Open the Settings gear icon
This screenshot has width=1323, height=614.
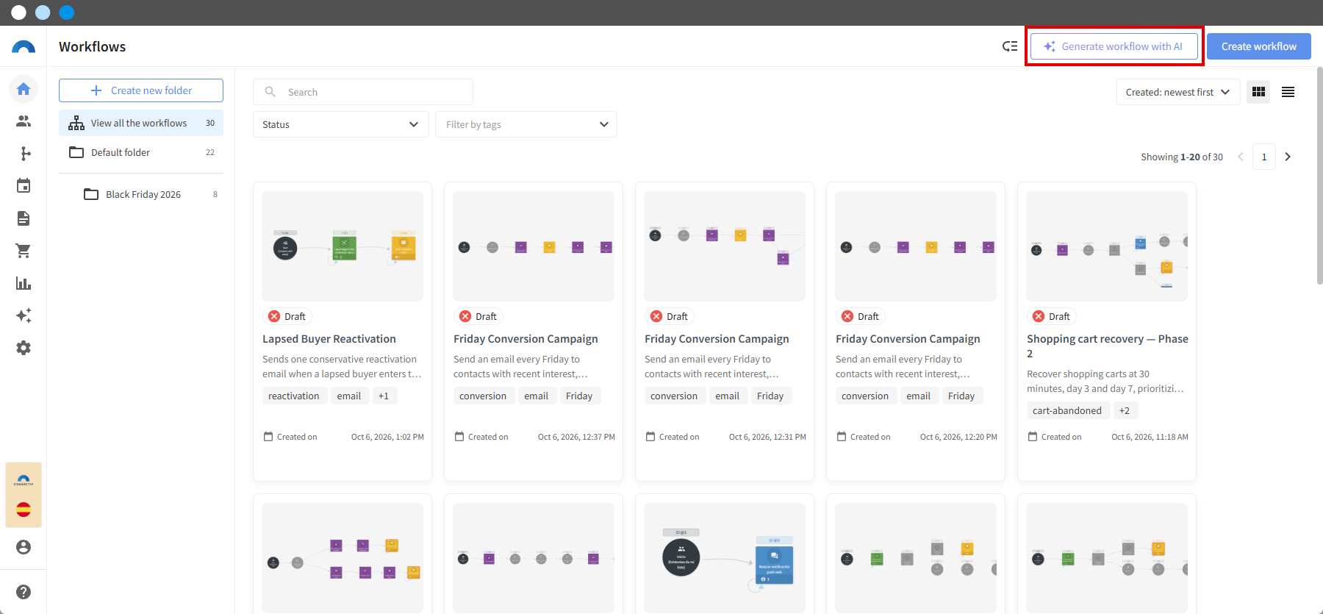point(24,348)
